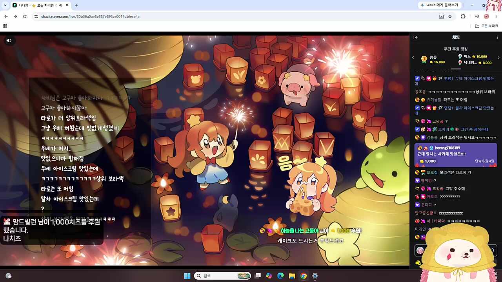Click username 유기농닭 in chat
The width and height of the screenshot is (502, 282).
click(434, 100)
